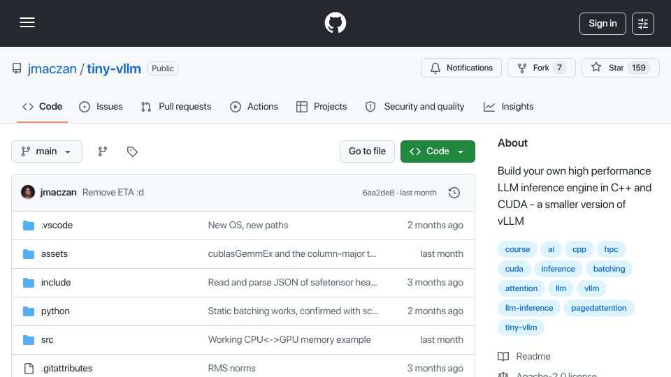
Task: Open jmaczan avatar in commit row
Action: (28, 193)
